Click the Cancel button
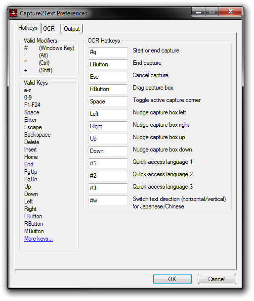 point(216,279)
